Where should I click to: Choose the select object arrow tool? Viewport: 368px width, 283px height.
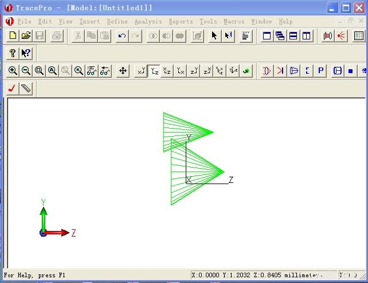pyautogui.click(x=214, y=36)
